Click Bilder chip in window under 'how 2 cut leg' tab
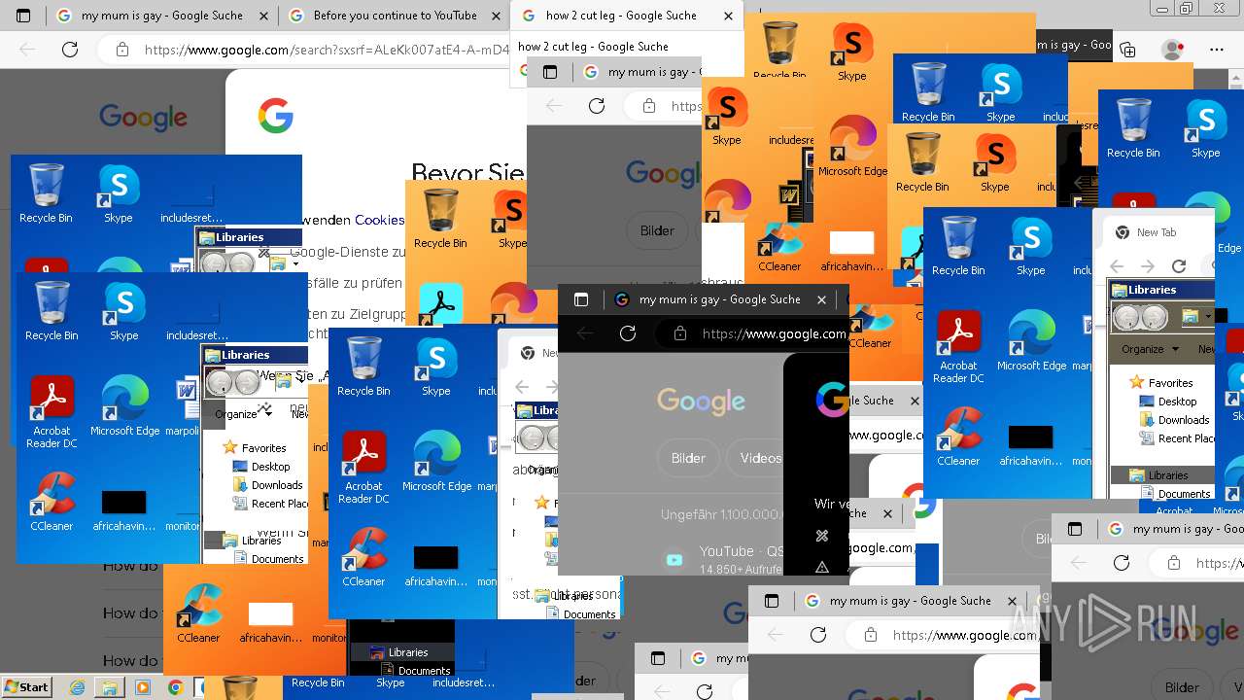The image size is (1244, 700). tap(657, 230)
